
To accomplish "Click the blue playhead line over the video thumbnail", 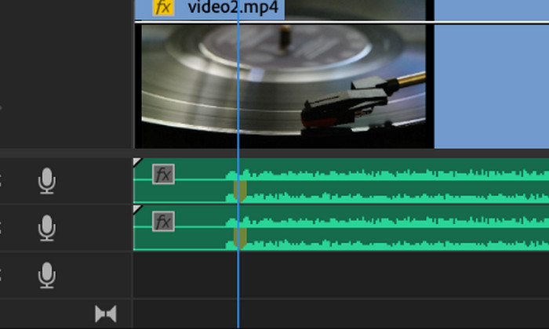I will (238, 86).
